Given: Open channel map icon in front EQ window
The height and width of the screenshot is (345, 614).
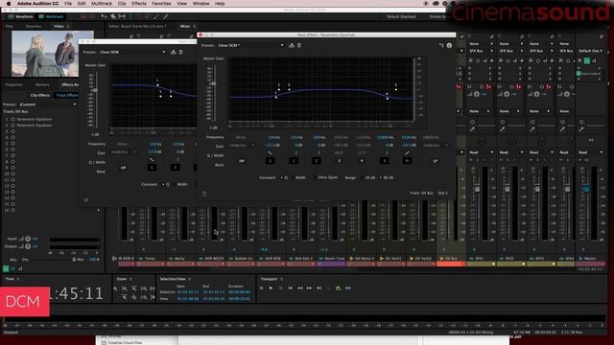Looking at the screenshot, I should (x=441, y=46).
